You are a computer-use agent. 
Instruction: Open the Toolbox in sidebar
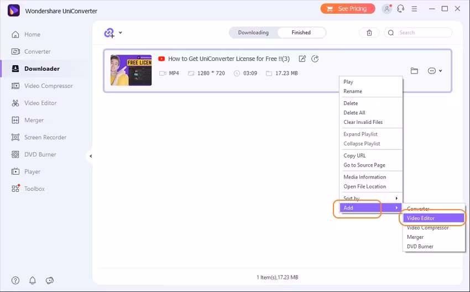tap(28, 189)
